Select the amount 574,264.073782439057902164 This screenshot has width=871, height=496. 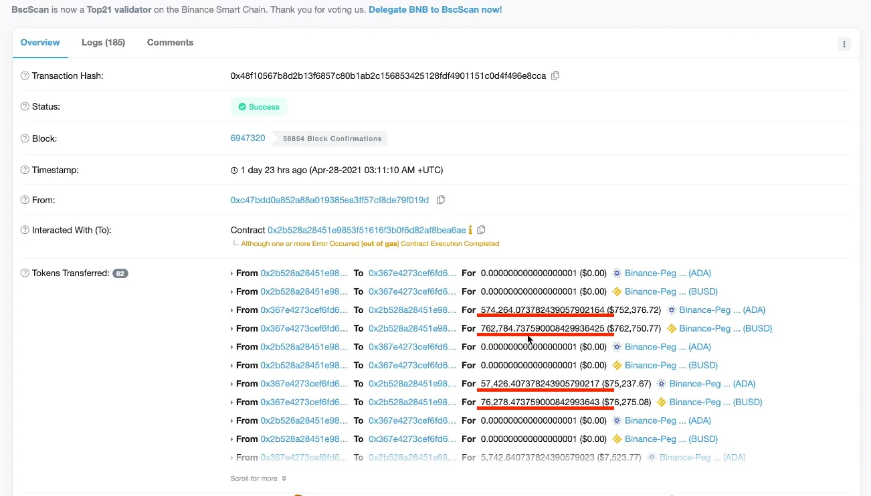point(543,310)
